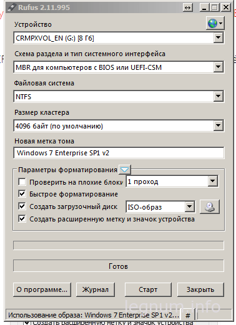Click the Старт button
This screenshot has width=236, height=325.
tap(148, 289)
